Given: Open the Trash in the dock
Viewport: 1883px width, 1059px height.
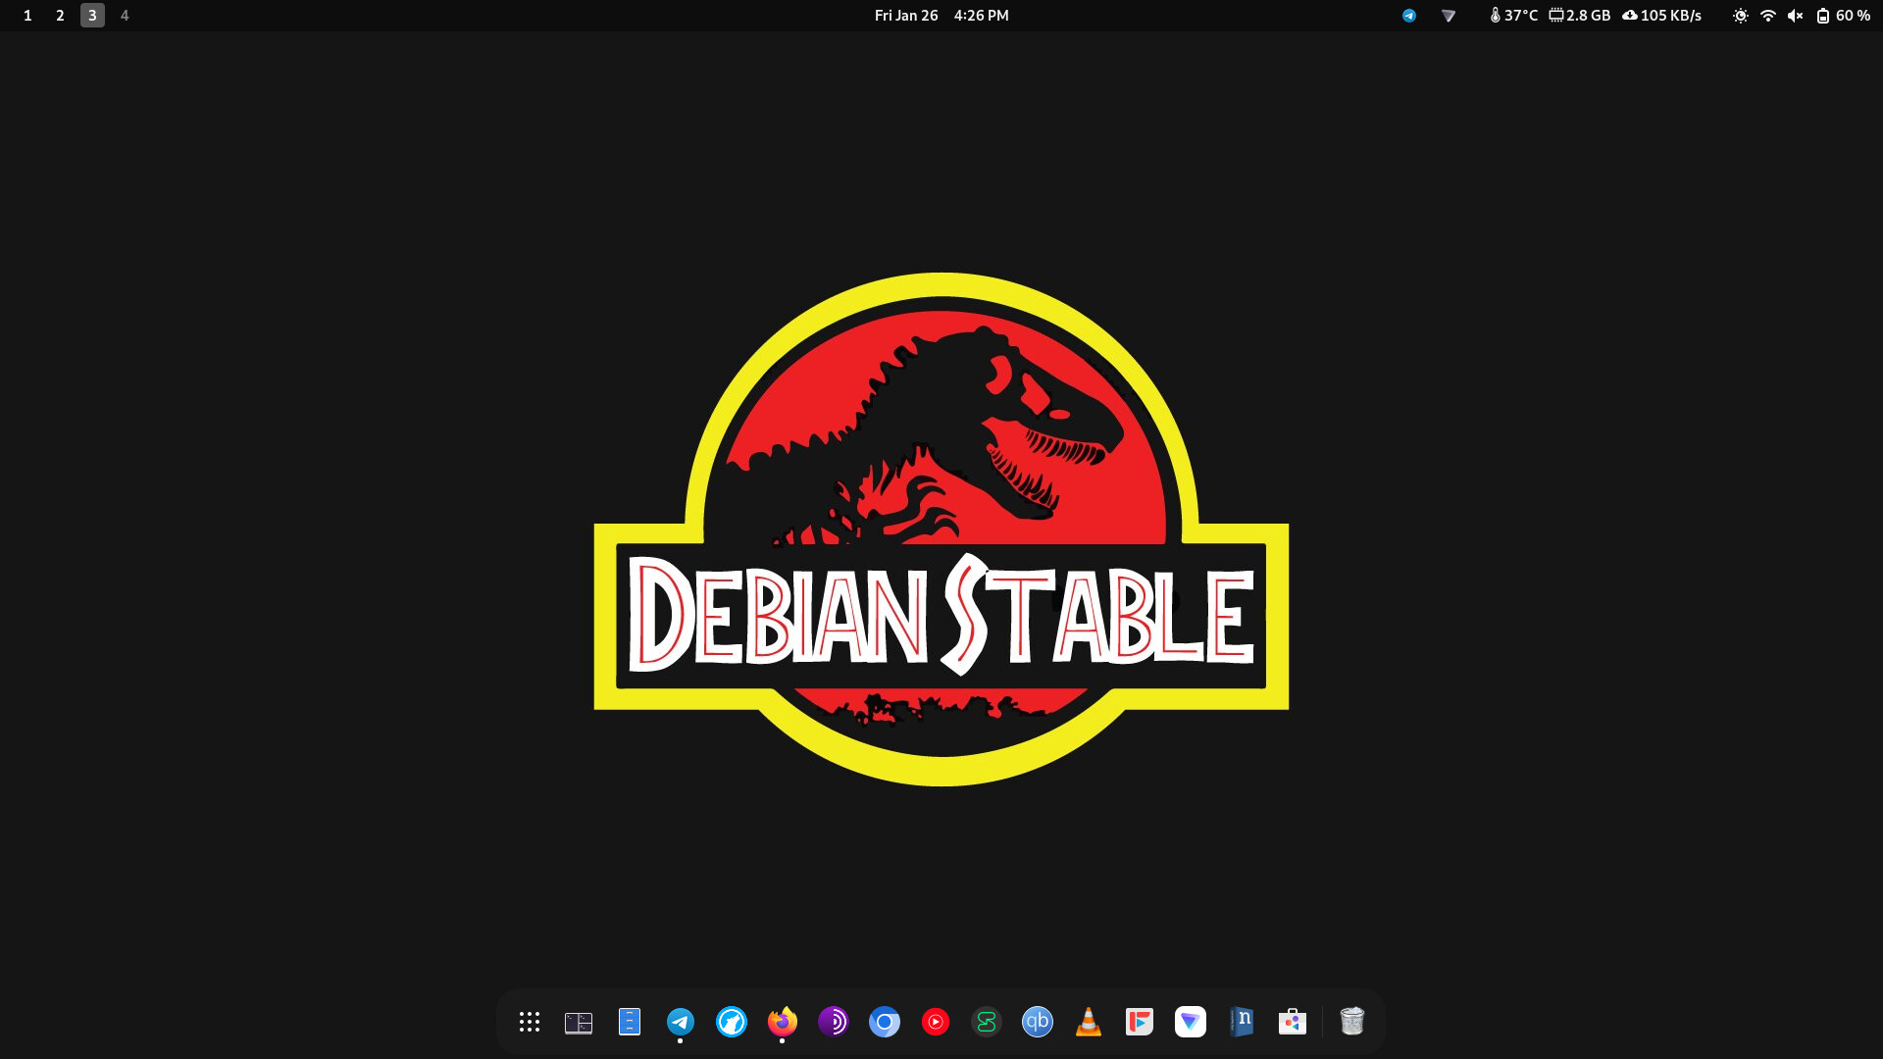Looking at the screenshot, I should click(1352, 1022).
